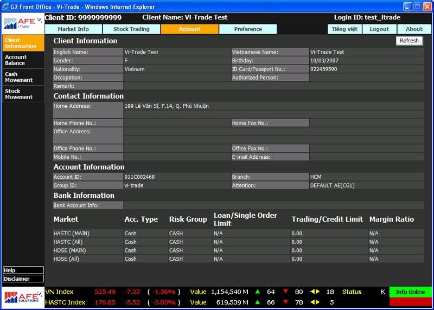This screenshot has height=310, width=434.
Task: Click the Logout button
Action: pyautogui.click(x=379, y=29)
